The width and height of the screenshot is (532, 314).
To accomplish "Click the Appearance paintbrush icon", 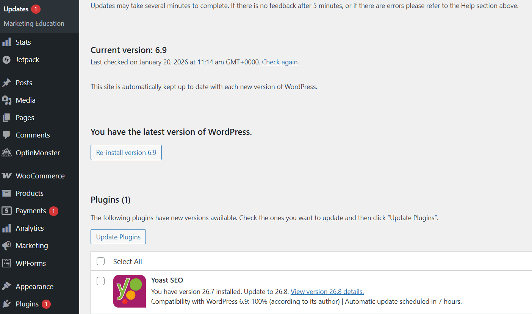I will pos(8,286).
